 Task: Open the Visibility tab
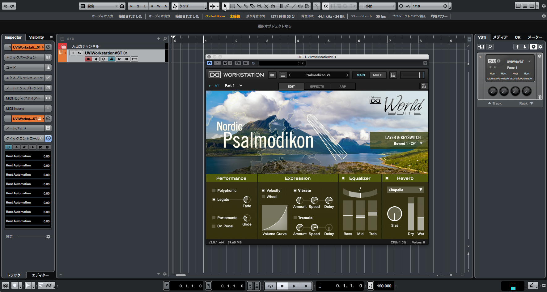36,37
